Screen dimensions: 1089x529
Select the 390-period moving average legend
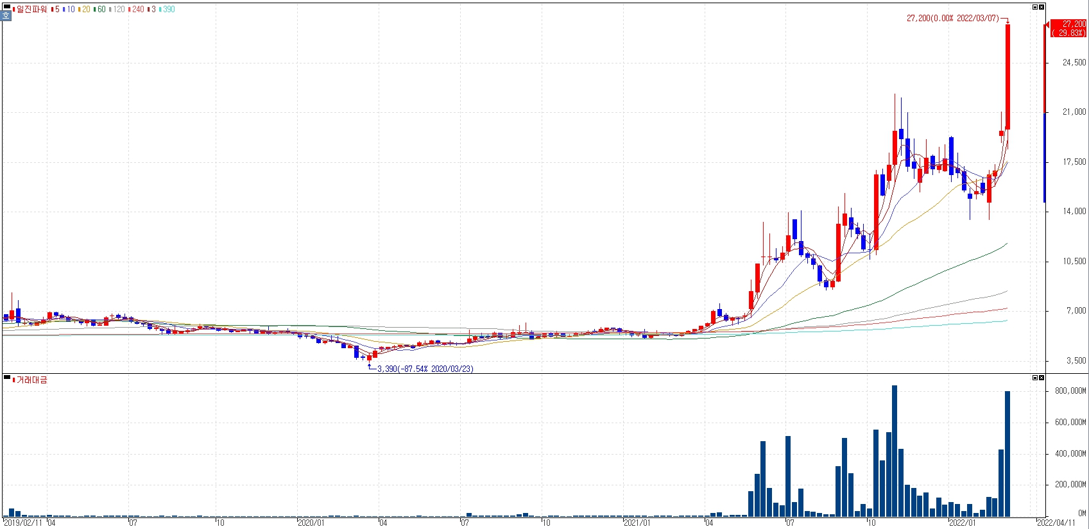point(167,10)
